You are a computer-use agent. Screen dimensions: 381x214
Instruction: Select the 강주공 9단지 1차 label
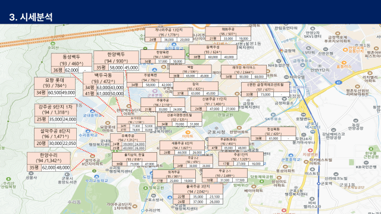55,107
